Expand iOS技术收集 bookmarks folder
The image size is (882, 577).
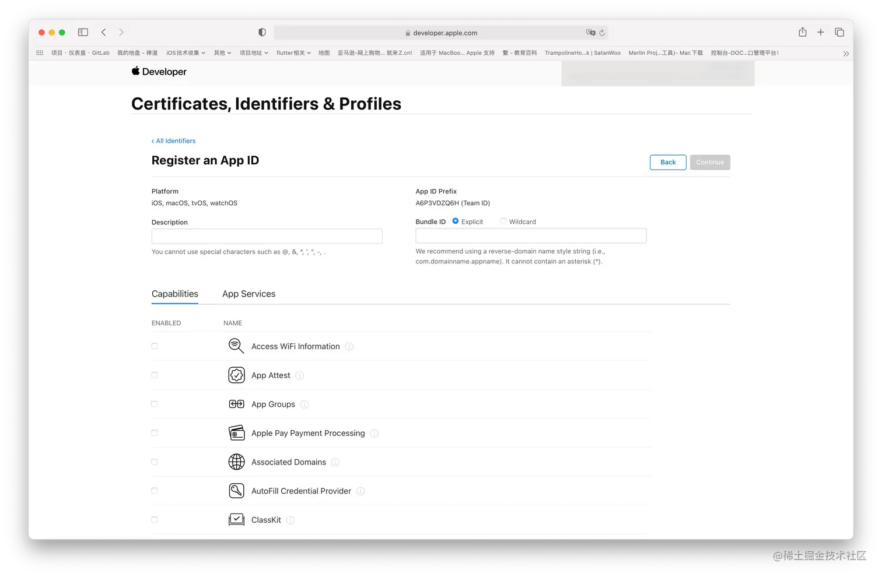click(185, 53)
